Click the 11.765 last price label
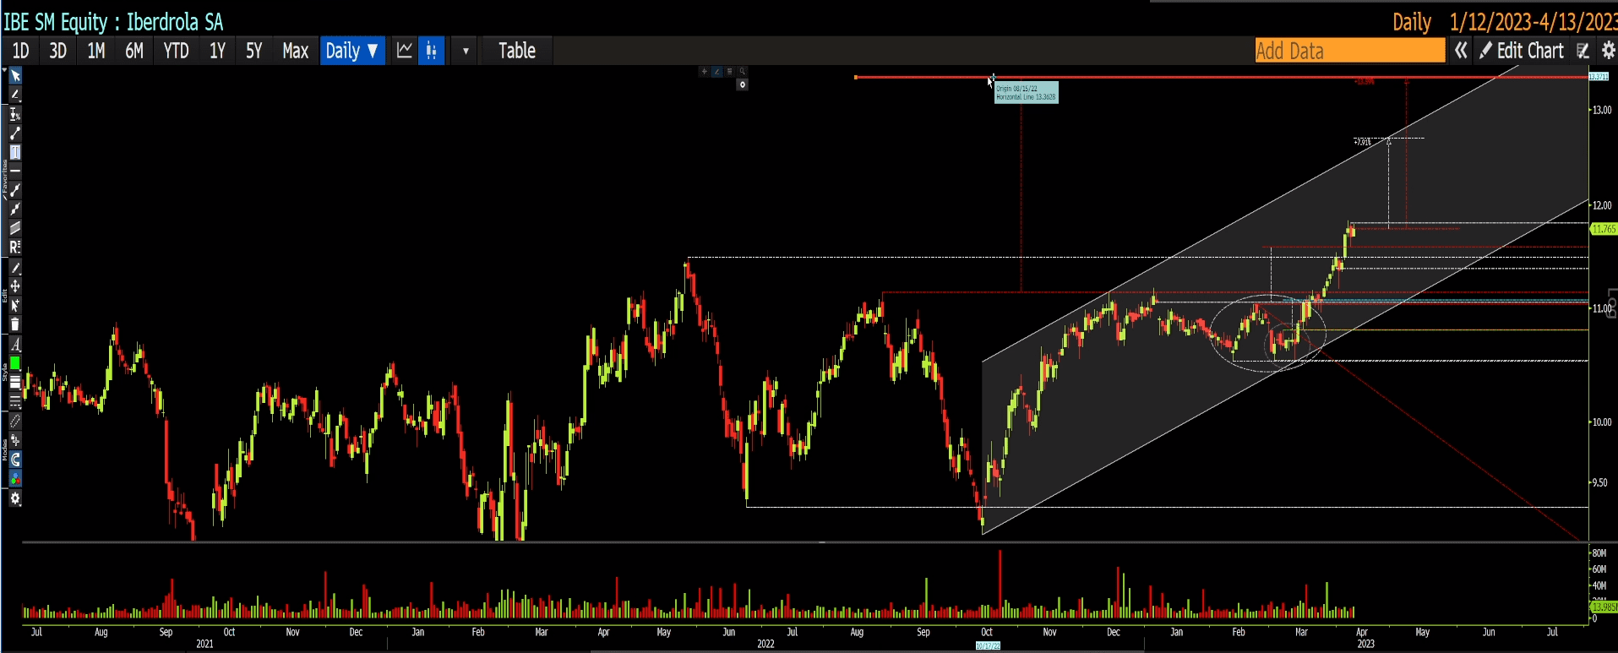This screenshot has height=653, width=1618. pos(1603,229)
